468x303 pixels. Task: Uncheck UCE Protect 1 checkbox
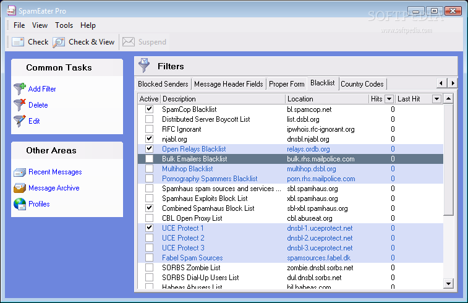coord(149,228)
